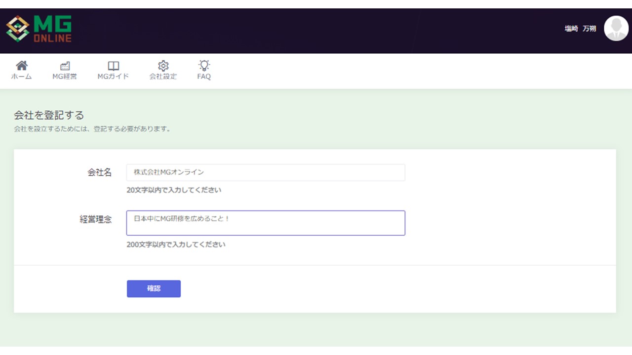
Task: Click the open book icon for MGガイド
Action: coord(114,66)
